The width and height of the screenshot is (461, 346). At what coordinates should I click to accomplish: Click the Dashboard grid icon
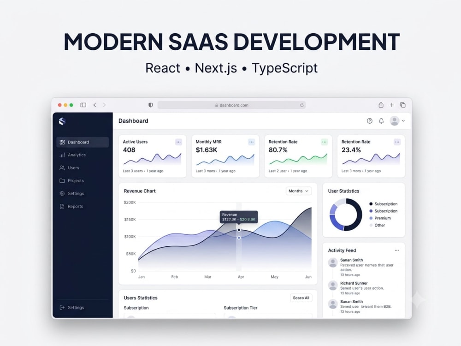(62, 142)
